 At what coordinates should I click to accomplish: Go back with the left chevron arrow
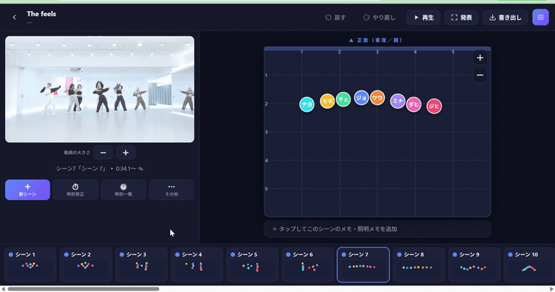(14, 17)
